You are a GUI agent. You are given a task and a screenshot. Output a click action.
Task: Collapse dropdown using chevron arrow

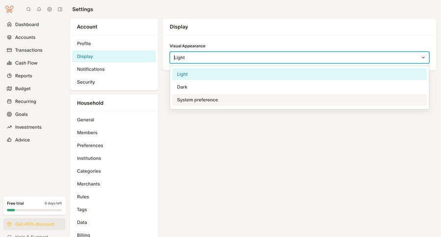tap(423, 58)
